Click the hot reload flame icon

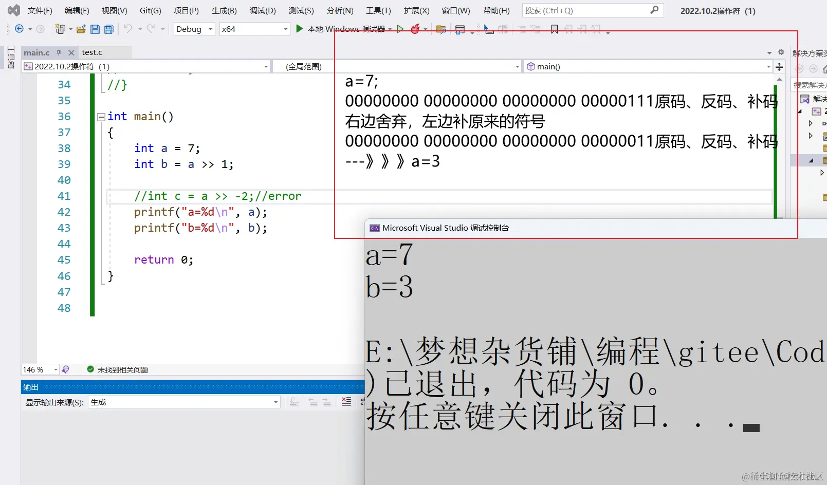415,29
